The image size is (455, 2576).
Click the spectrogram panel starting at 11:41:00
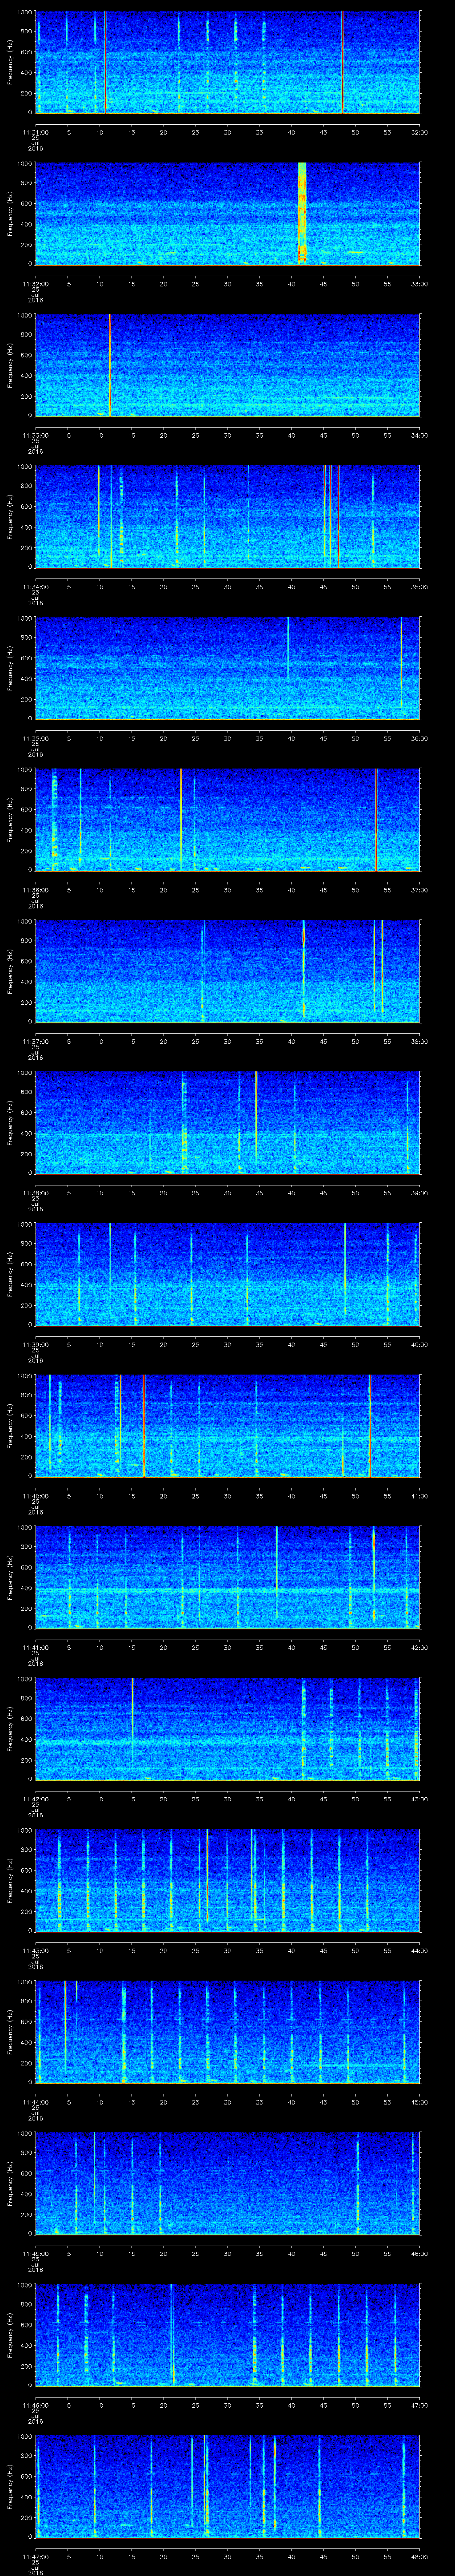click(x=228, y=1578)
